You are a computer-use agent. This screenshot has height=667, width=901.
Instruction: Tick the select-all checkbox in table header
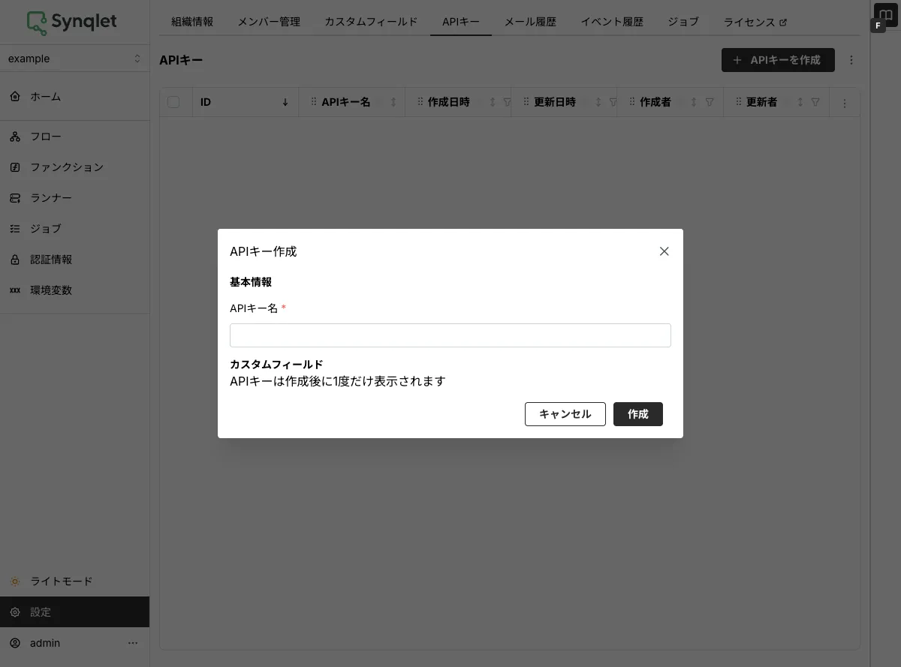(x=173, y=102)
